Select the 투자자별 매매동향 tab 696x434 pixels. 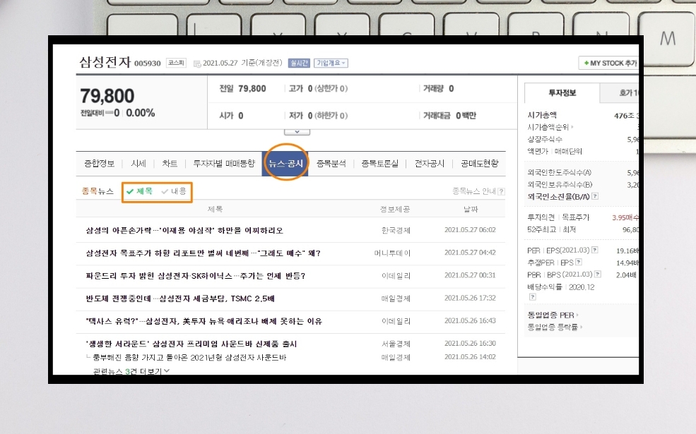pos(224,164)
